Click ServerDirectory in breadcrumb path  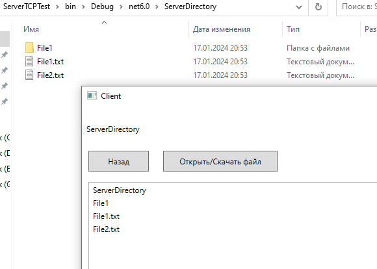pyautogui.click(x=190, y=6)
